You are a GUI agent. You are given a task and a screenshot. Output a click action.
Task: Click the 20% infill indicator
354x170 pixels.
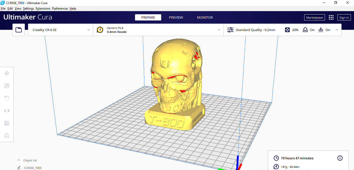pos(292,30)
